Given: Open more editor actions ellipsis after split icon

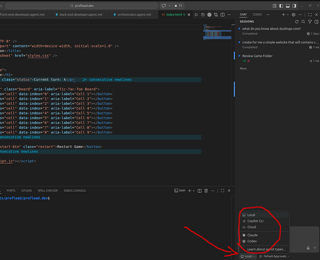Looking at the screenshot, I should pyautogui.click(x=229, y=15).
